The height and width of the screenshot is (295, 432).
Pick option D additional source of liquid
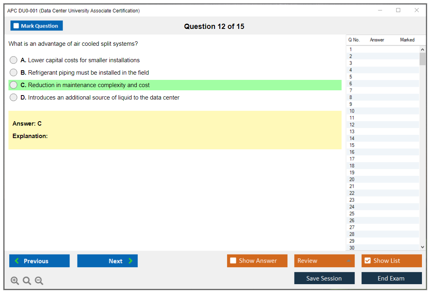coord(14,98)
